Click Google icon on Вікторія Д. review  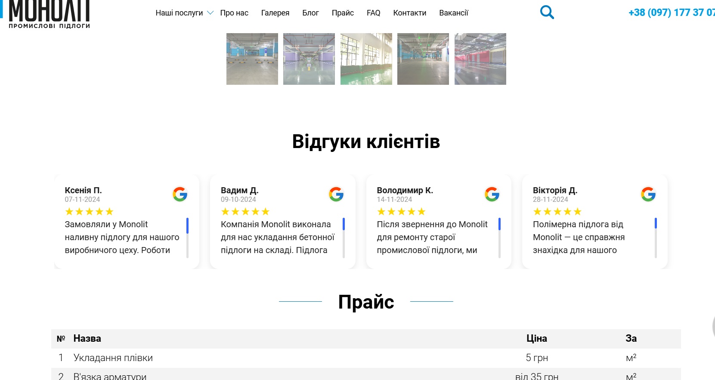(648, 194)
